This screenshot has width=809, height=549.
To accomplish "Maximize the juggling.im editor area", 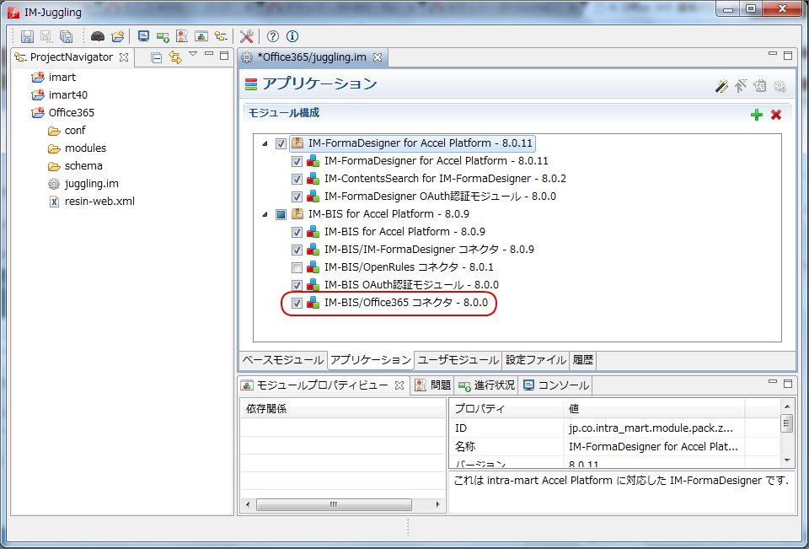I will coord(788,56).
